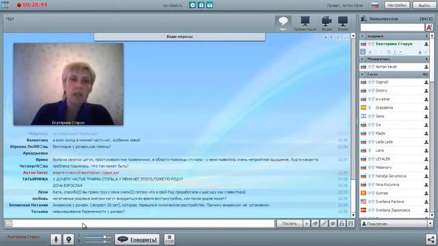Select user Екатерина Старун in list
438x246 pixels.
pyautogui.click(x=394, y=44)
